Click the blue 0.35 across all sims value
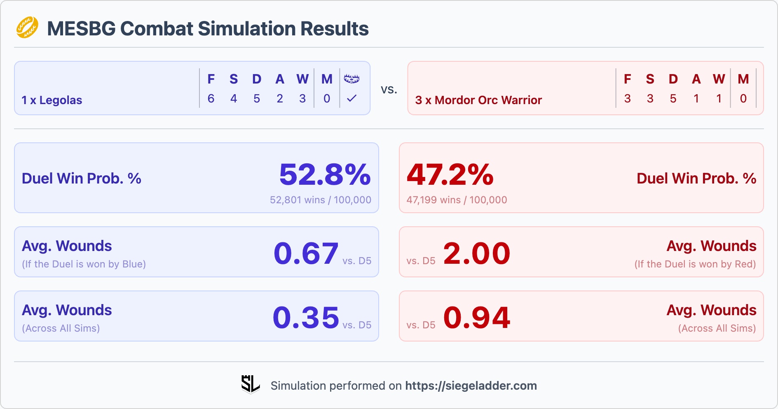The width and height of the screenshot is (778, 409). point(306,317)
